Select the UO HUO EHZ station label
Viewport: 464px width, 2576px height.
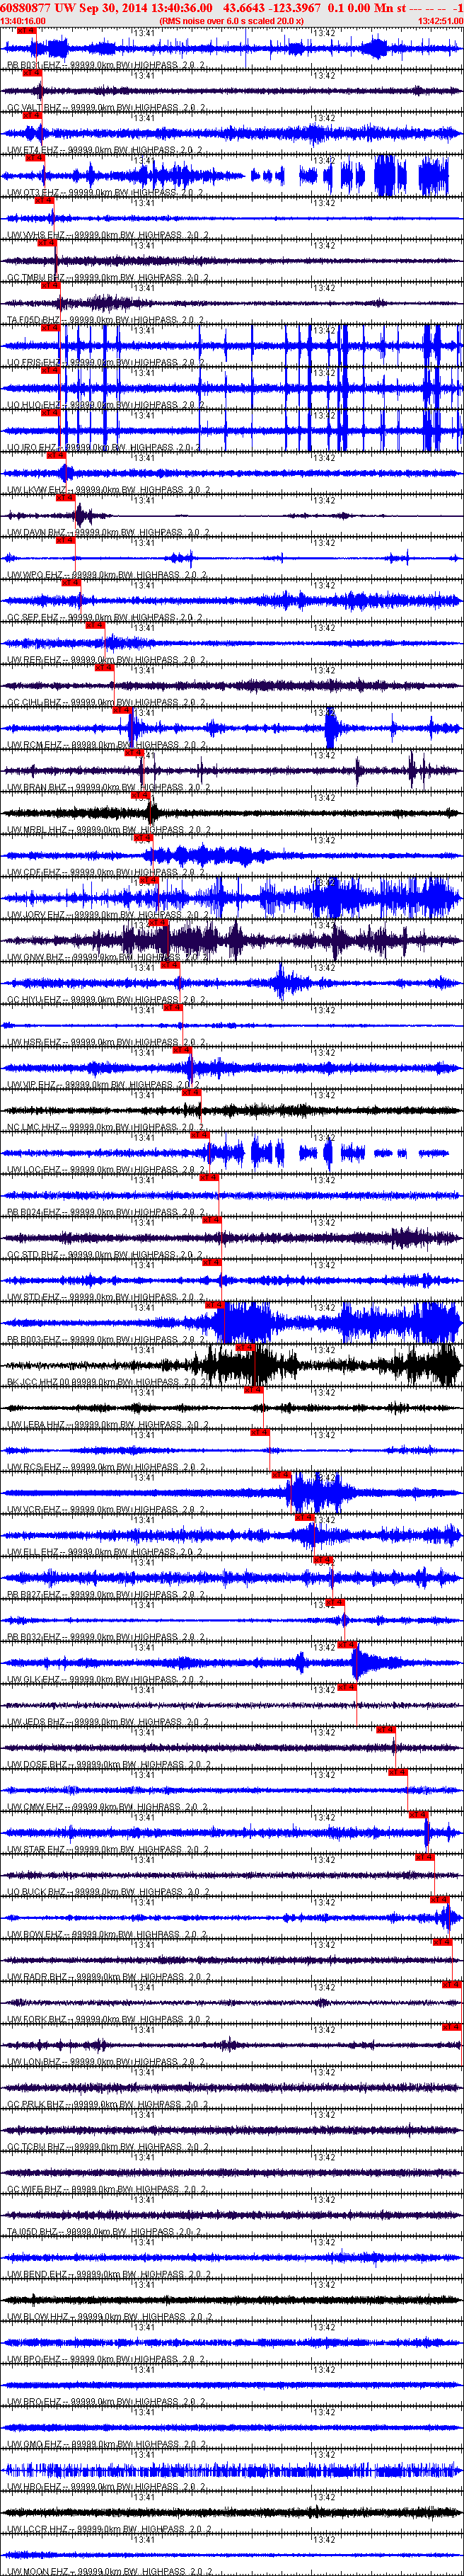pyautogui.click(x=105, y=405)
